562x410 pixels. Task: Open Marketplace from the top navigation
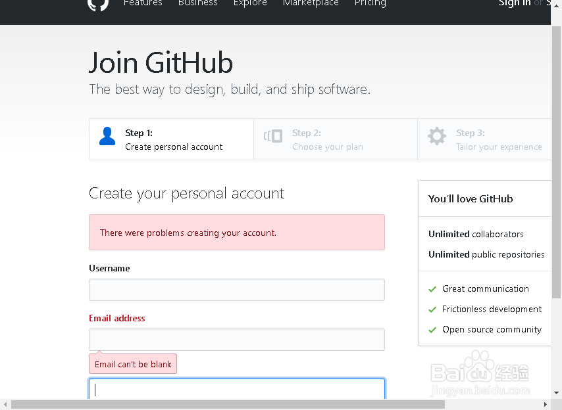coord(311,3)
